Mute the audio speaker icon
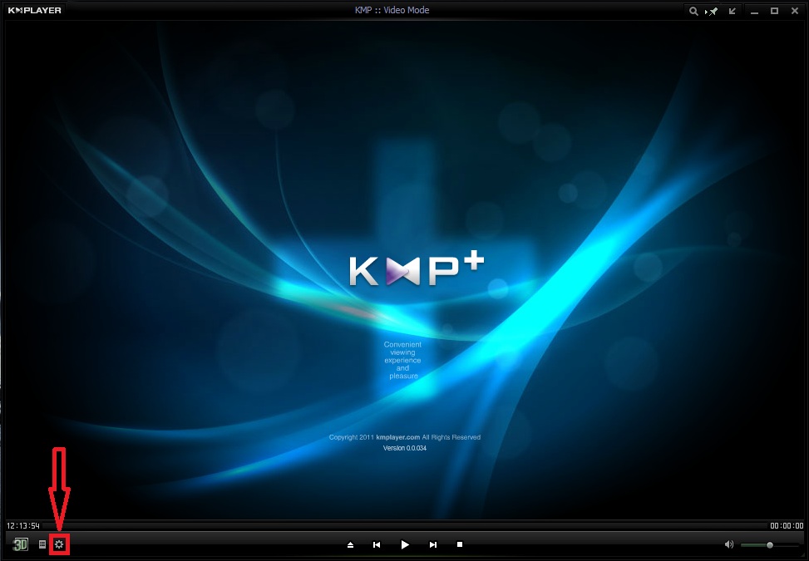Viewport: 809px width, 561px height. click(x=729, y=544)
